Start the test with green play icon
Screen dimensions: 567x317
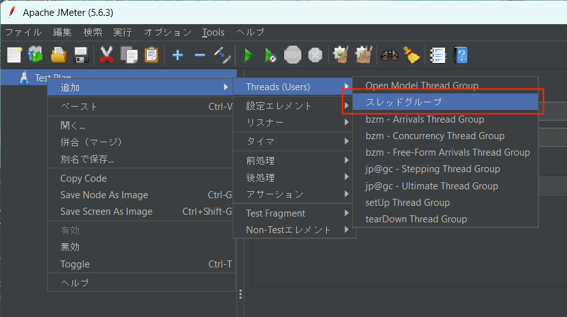[249, 56]
